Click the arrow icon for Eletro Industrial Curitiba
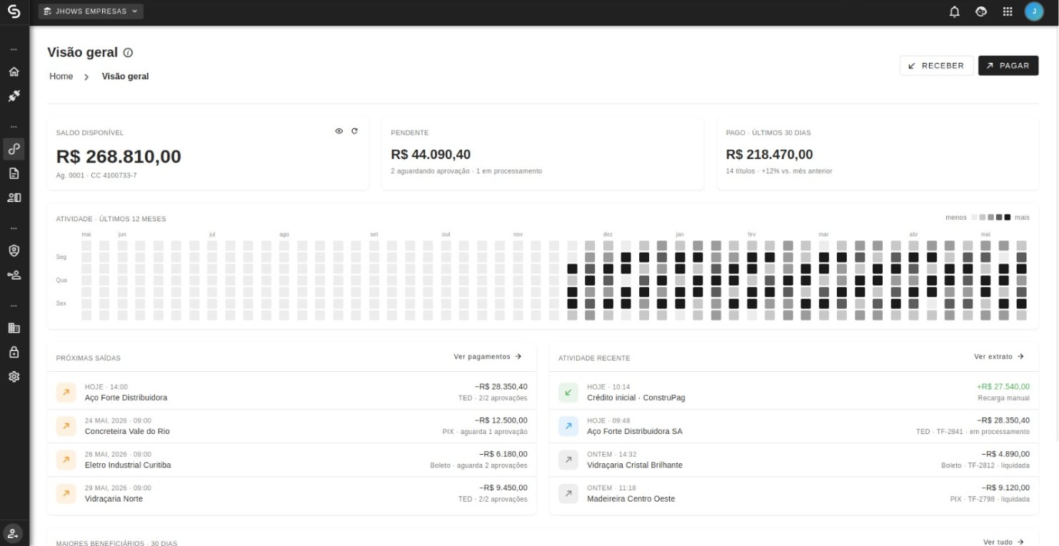The image size is (1059, 546). pyautogui.click(x=66, y=460)
